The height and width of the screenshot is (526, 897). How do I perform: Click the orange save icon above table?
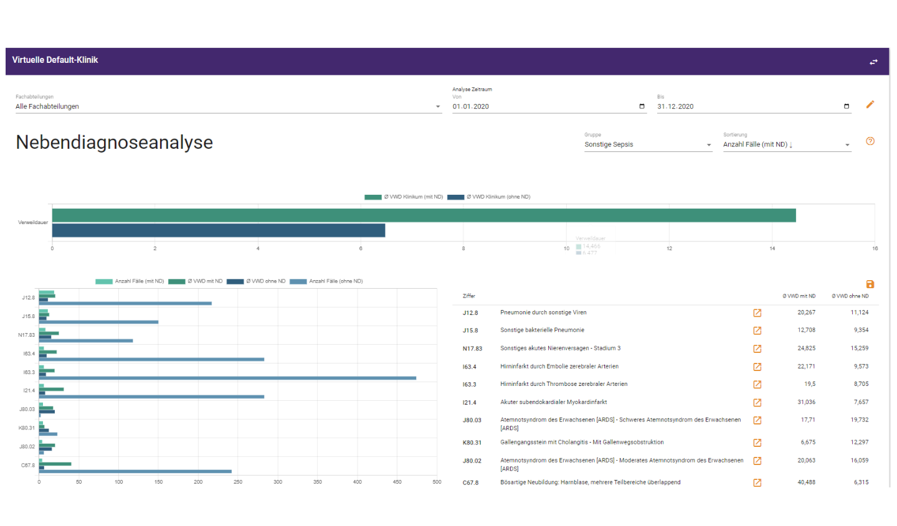(870, 284)
